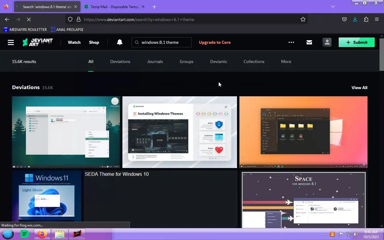Open the three-dot more options menu
This screenshot has width=384, height=240.
(291, 42)
